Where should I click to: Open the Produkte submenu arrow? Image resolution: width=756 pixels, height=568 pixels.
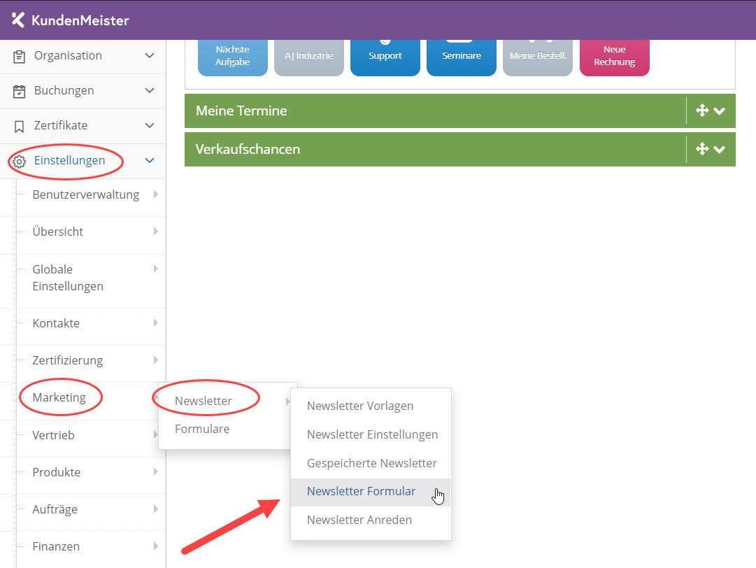pyautogui.click(x=156, y=471)
